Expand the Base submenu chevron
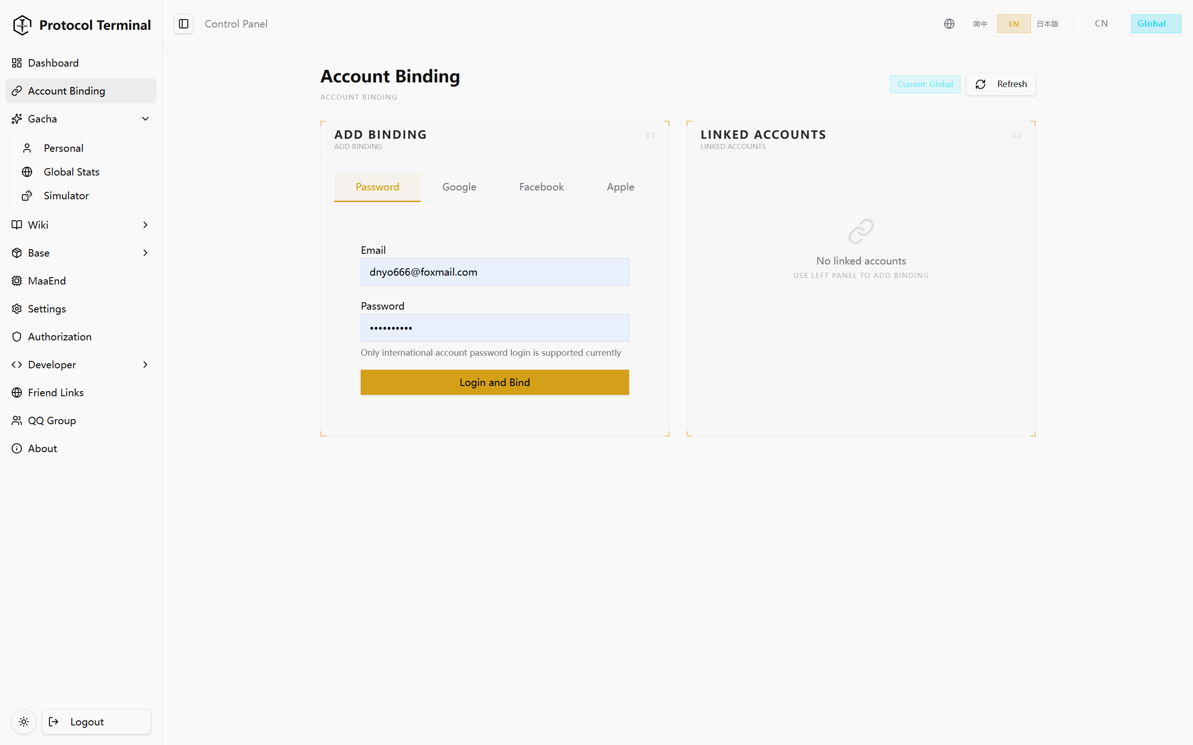 point(145,253)
